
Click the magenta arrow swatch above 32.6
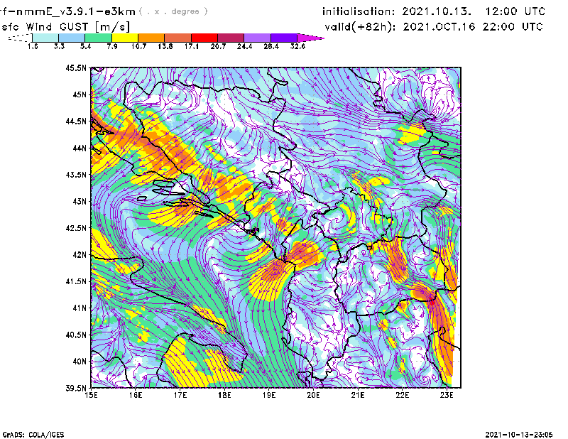(x=310, y=38)
